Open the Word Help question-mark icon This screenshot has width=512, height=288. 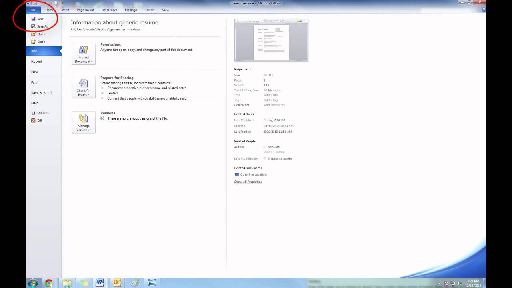(x=484, y=10)
